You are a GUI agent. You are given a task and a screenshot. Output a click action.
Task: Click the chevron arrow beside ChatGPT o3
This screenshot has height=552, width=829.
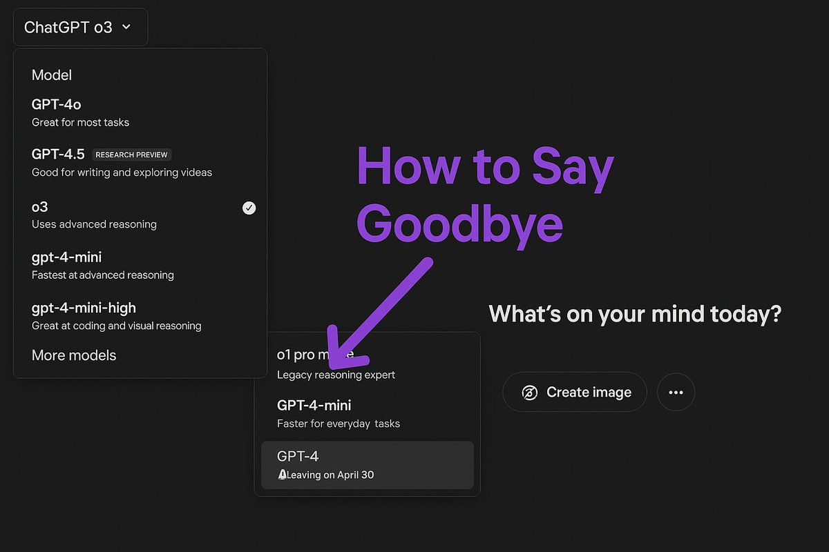126,27
